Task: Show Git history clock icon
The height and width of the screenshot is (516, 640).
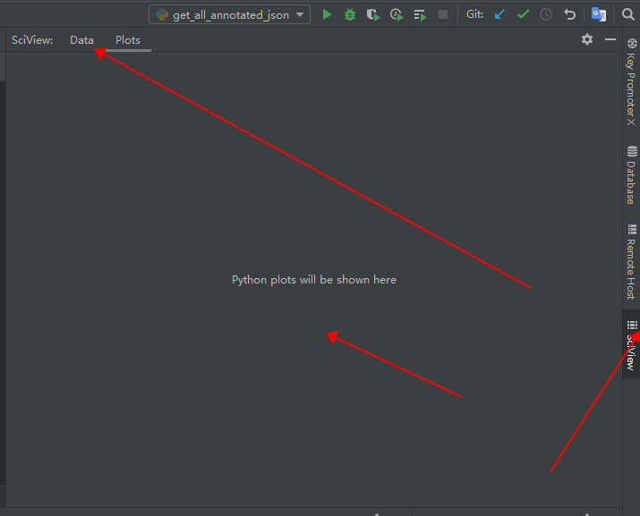Action: [546, 14]
